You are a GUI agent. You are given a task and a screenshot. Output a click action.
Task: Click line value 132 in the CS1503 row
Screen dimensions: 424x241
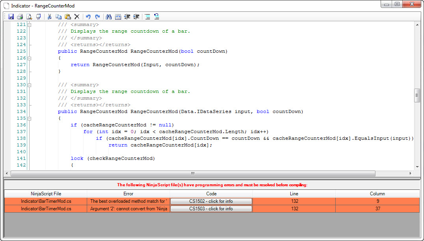294,209
